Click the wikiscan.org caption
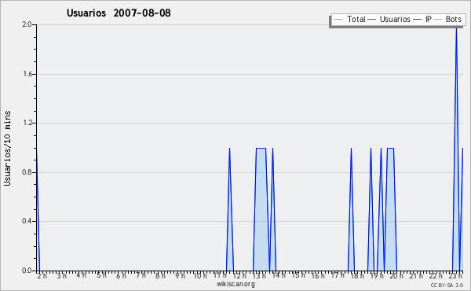Image resolution: width=471 pixels, height=291 pixels. (235, 284)
